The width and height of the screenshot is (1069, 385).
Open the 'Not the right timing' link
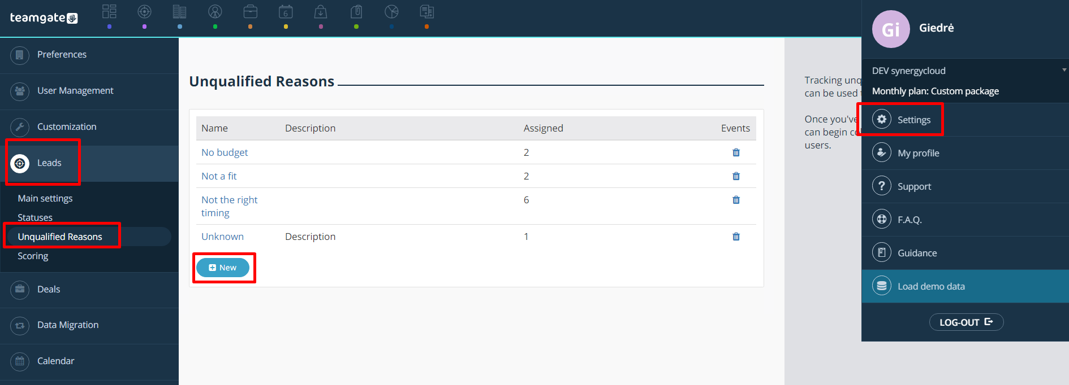[x=229, y=206]
